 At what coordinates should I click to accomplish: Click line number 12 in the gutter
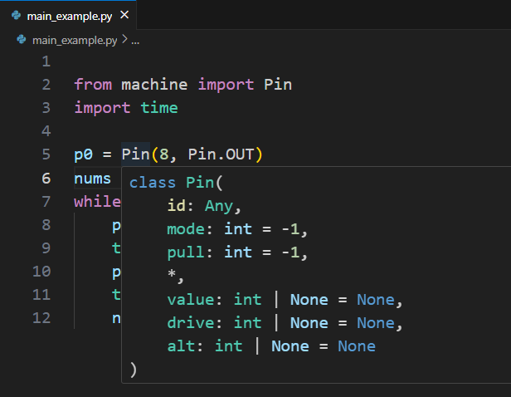[x=41, y=318]
